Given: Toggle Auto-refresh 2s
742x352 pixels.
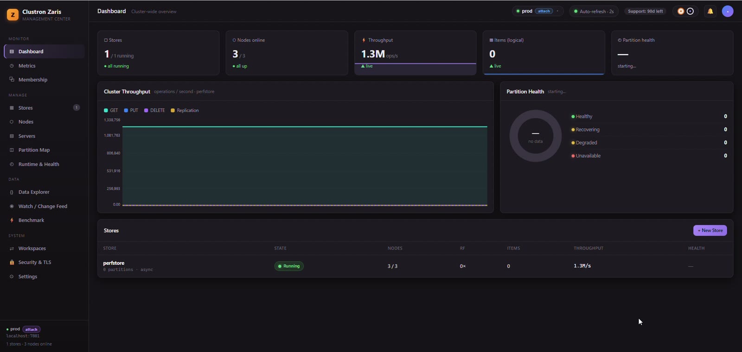Looking at the screenshot, I should [x=594, y=11].
